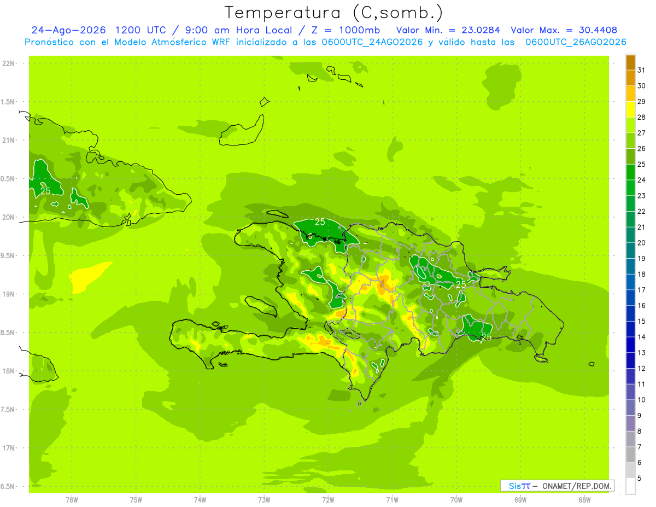Click the blue legend swatch between 15 and 16
This screenshot has width=656, height=507.
click(x=630, y=313)
